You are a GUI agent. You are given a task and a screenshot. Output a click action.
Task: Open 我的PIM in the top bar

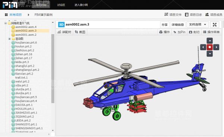click(41, 5)
